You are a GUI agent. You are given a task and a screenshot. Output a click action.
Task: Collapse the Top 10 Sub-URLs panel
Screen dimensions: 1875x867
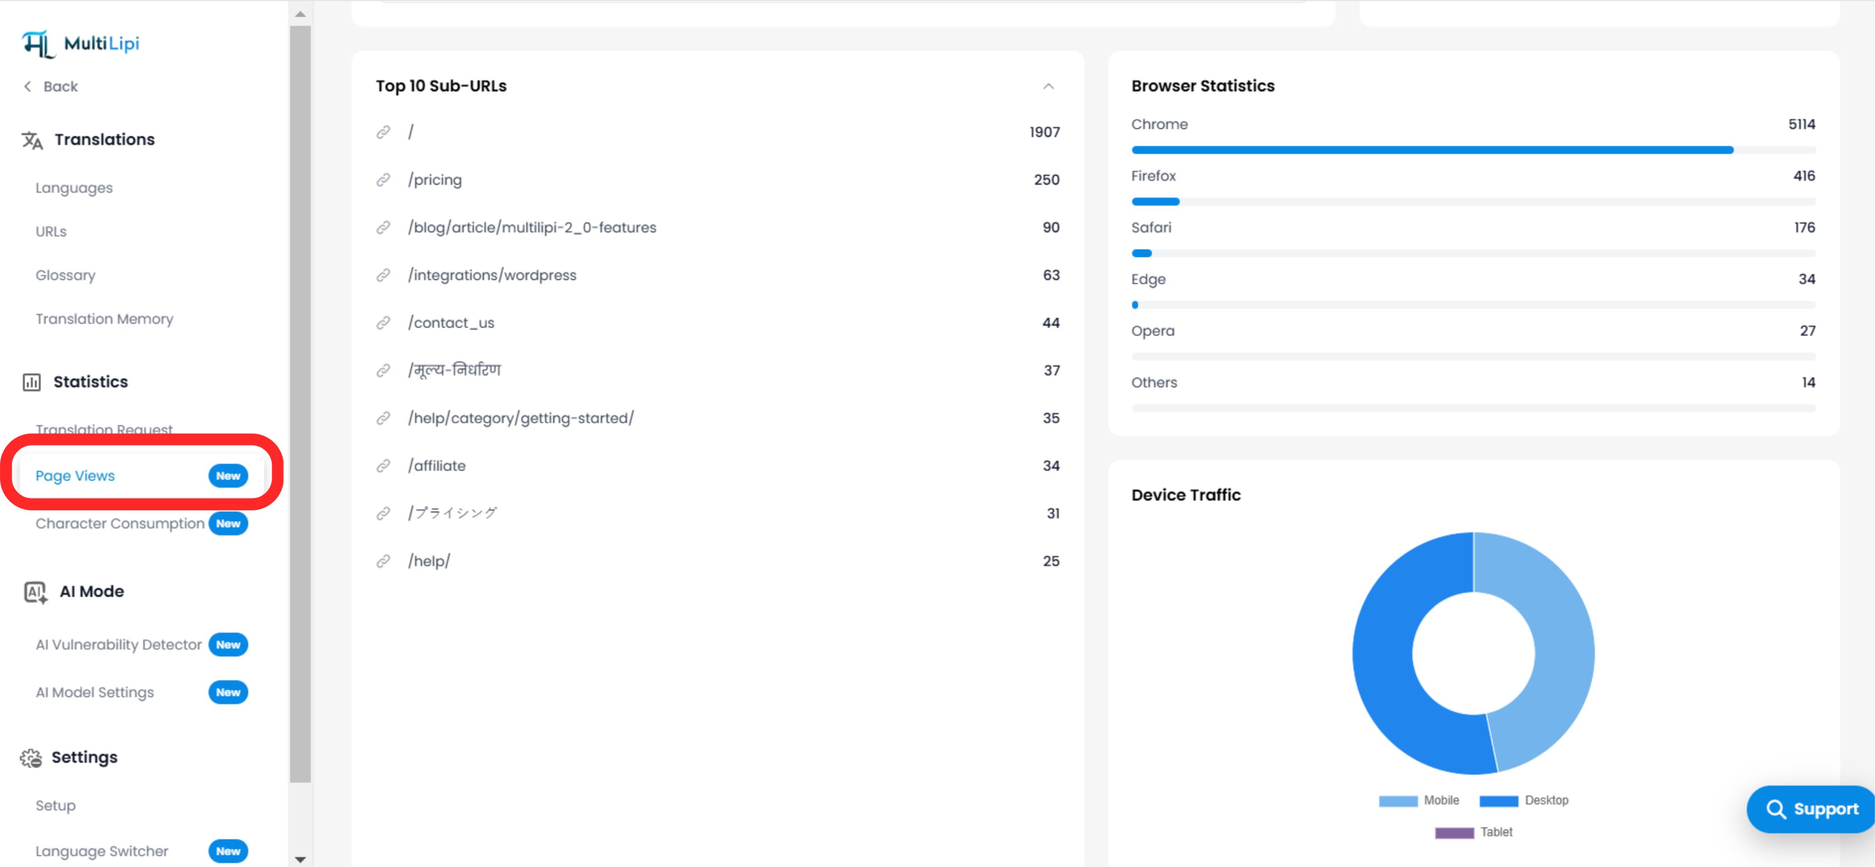(1048, 86)
